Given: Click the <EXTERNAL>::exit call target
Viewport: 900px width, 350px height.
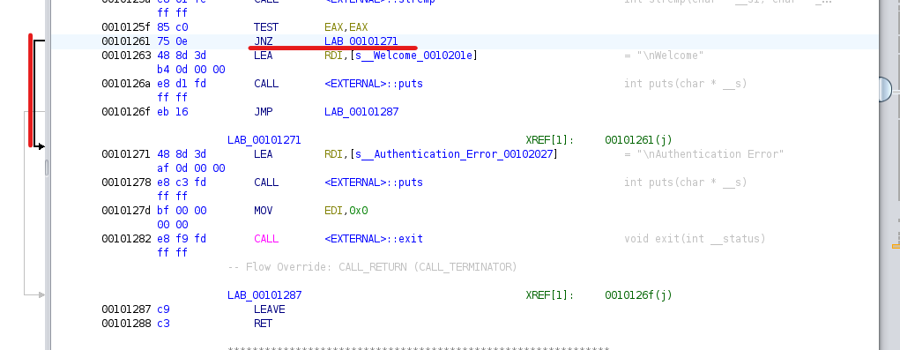Looking at the screenshot, I should point(374,239).
